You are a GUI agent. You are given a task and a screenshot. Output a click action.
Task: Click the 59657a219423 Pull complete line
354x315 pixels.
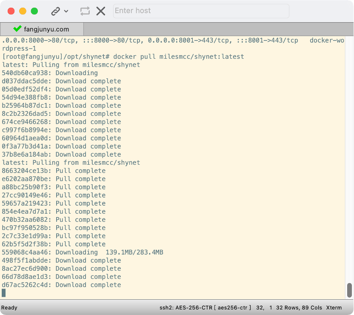coord(54,203)
